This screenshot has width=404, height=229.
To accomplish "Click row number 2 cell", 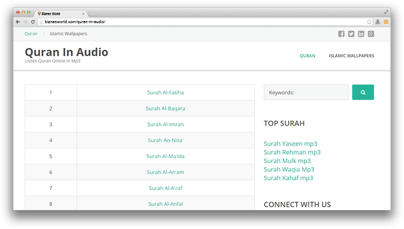I will point(51,108).
